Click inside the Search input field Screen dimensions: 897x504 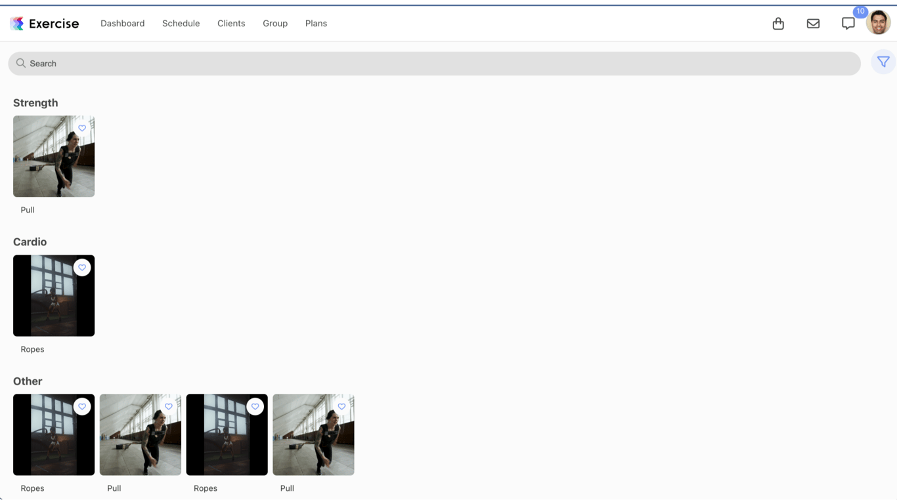(263, 63)
